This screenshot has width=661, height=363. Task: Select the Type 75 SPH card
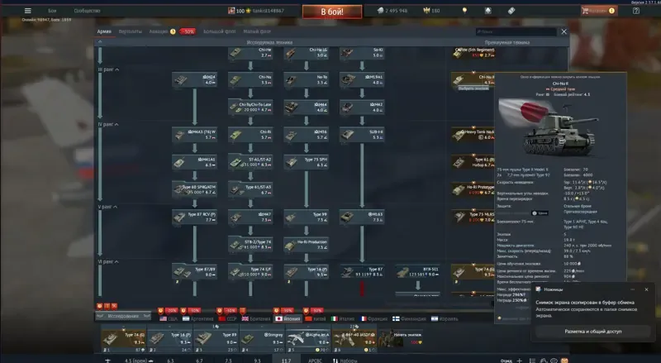(x=306, y=162)
